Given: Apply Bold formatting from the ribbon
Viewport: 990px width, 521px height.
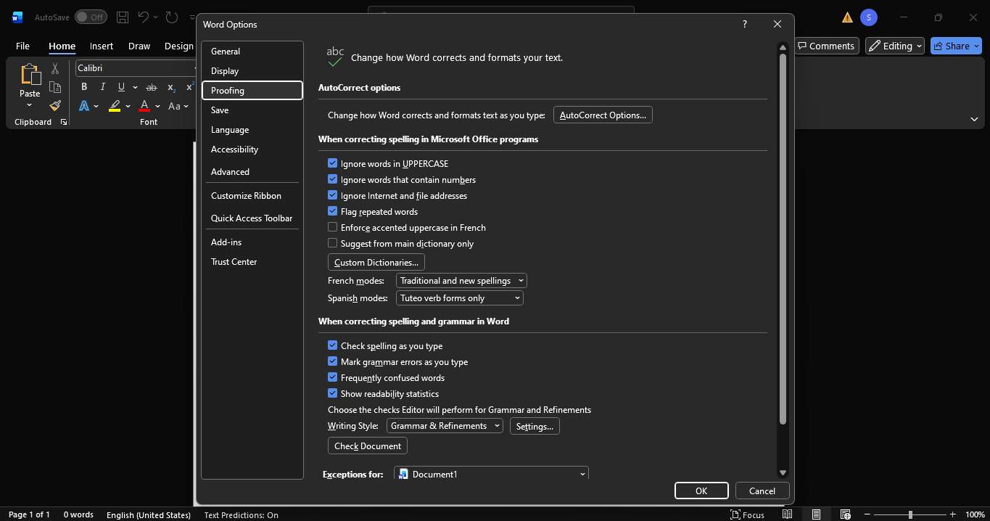Looking at the screenshot, I should (x=84, y=87).
